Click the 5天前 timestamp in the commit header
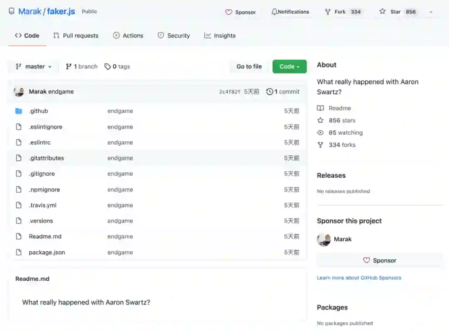449x331 pixels. coord(252,91)
